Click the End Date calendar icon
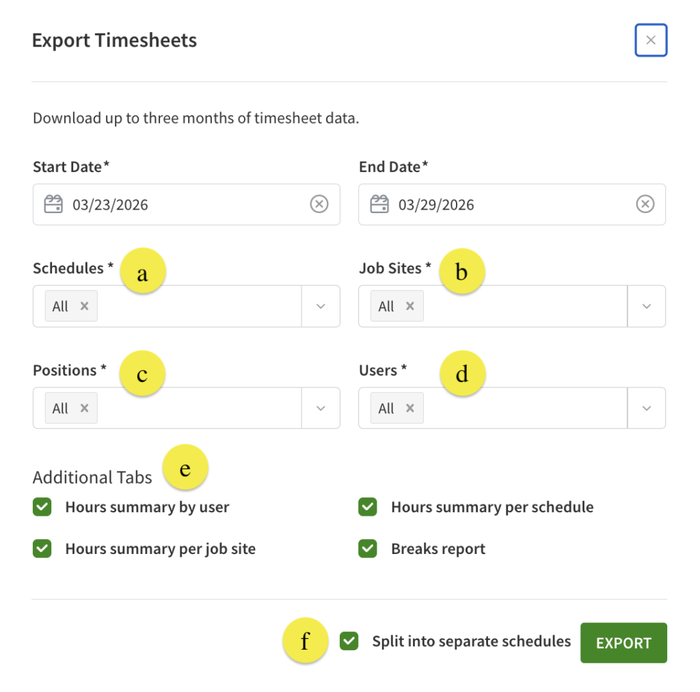This screenshot has width=700, height=692. pos(379,204)
